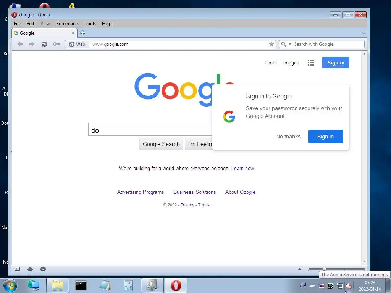
Task: Expand the search engine dropdown arrow
Action: [x=290, y=44]
